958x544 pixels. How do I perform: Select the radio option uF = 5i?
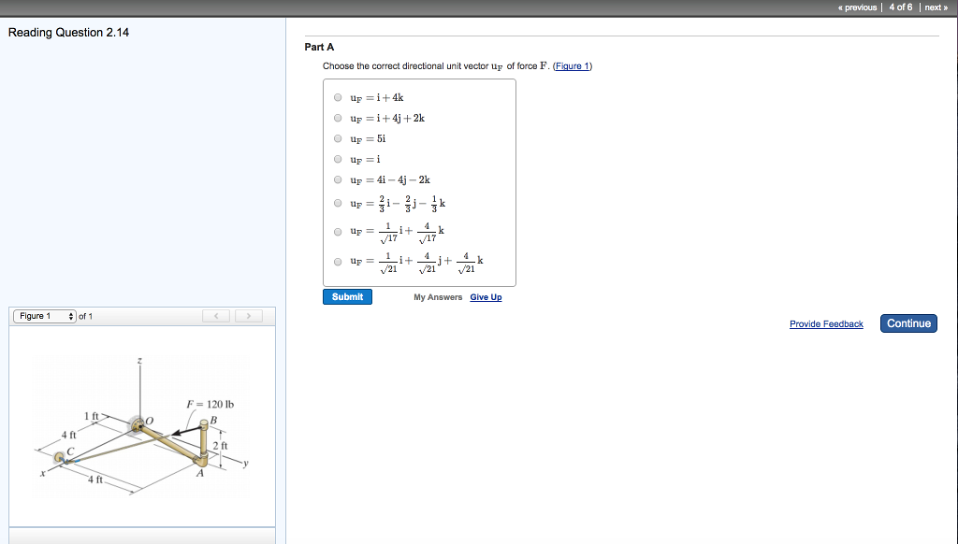click(x=338, y=139)
